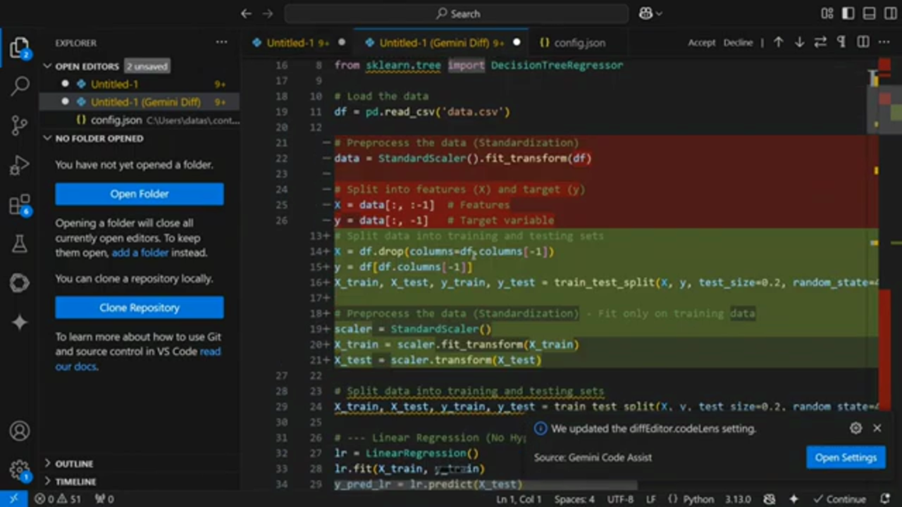Open the notification gear options
This screenshot has width=902, height=507.
(855, 428)
